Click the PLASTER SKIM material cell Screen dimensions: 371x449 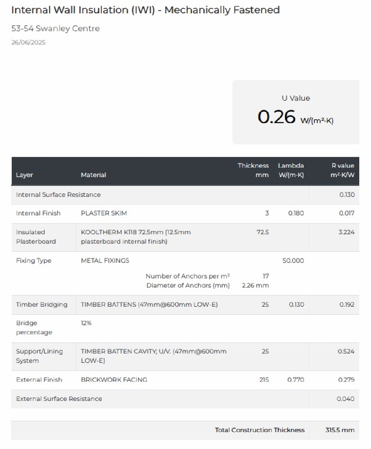104,213
